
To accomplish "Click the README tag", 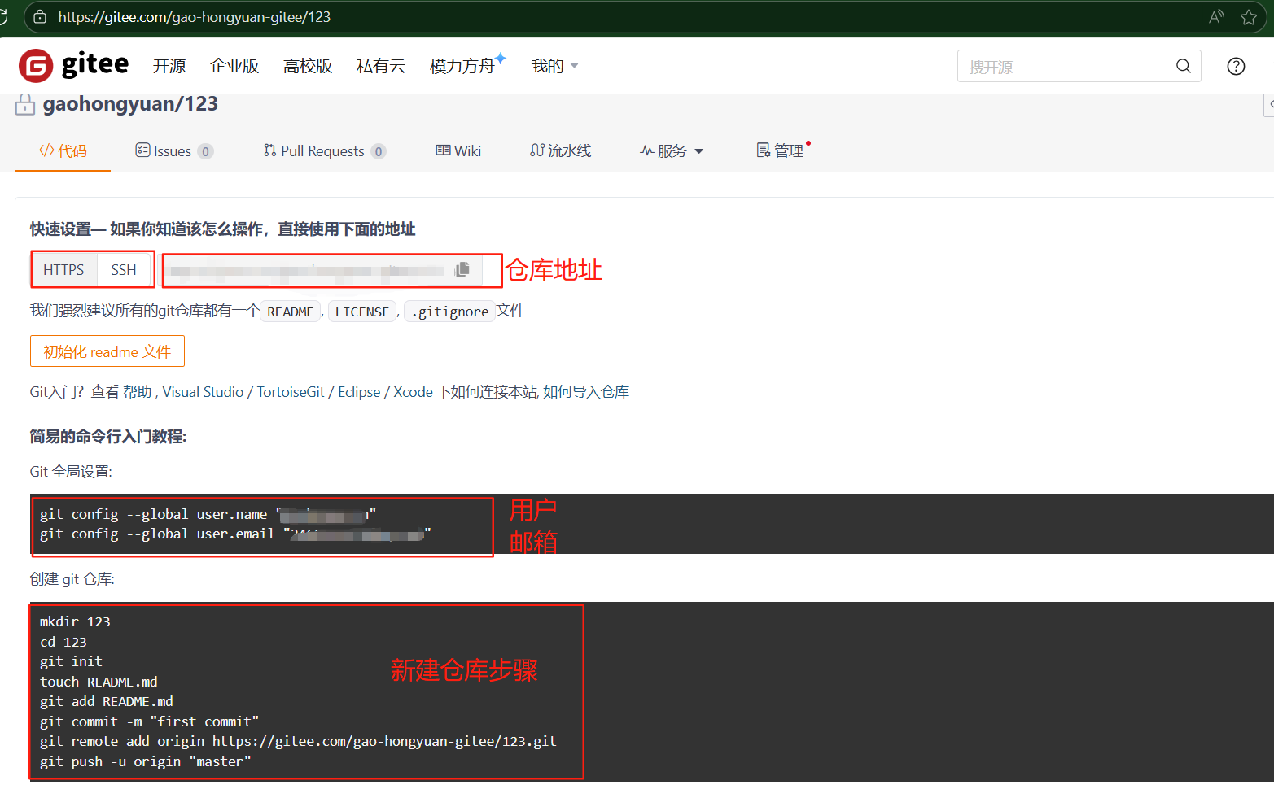I will click(291, 312).
